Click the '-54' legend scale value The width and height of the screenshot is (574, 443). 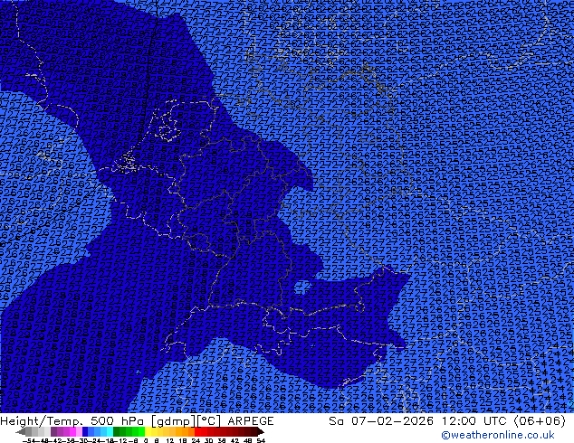click(x=29, y=440)
